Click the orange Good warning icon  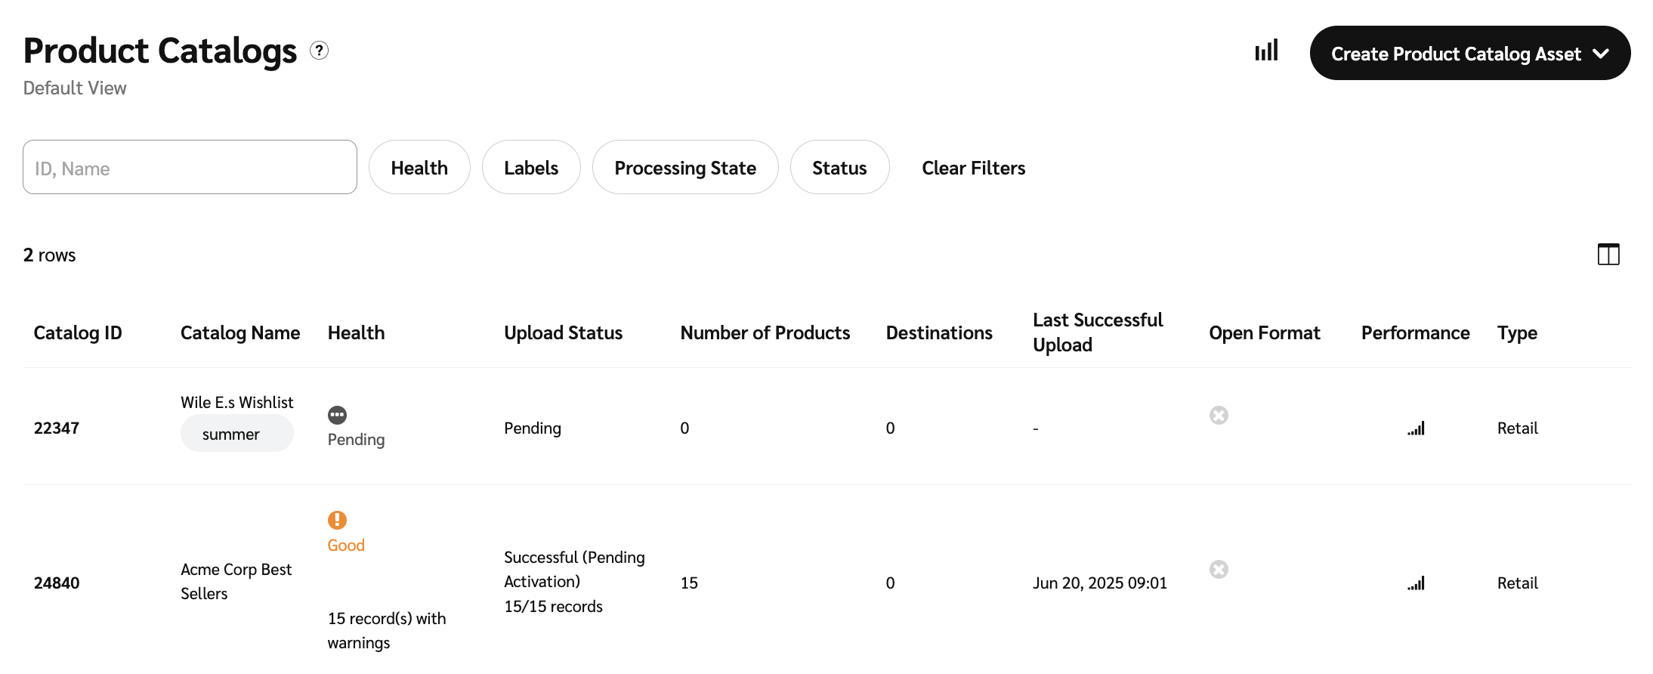(x=337, y=520)
